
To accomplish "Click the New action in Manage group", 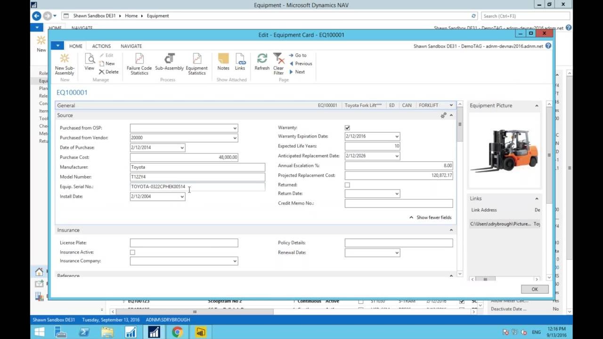I will [107, 64].
